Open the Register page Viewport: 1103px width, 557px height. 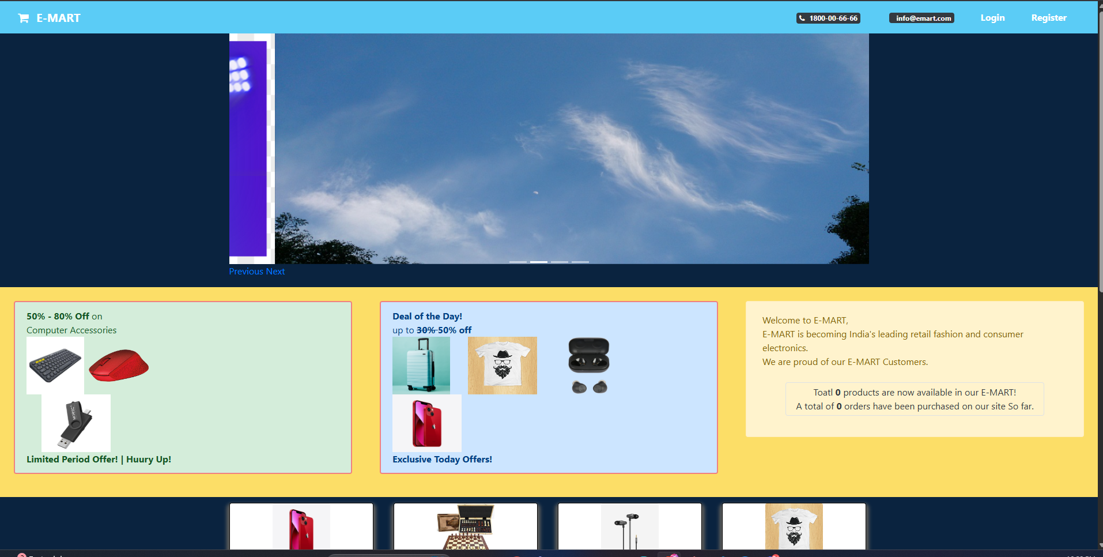pyautogui.click(x=1048, y=18)
